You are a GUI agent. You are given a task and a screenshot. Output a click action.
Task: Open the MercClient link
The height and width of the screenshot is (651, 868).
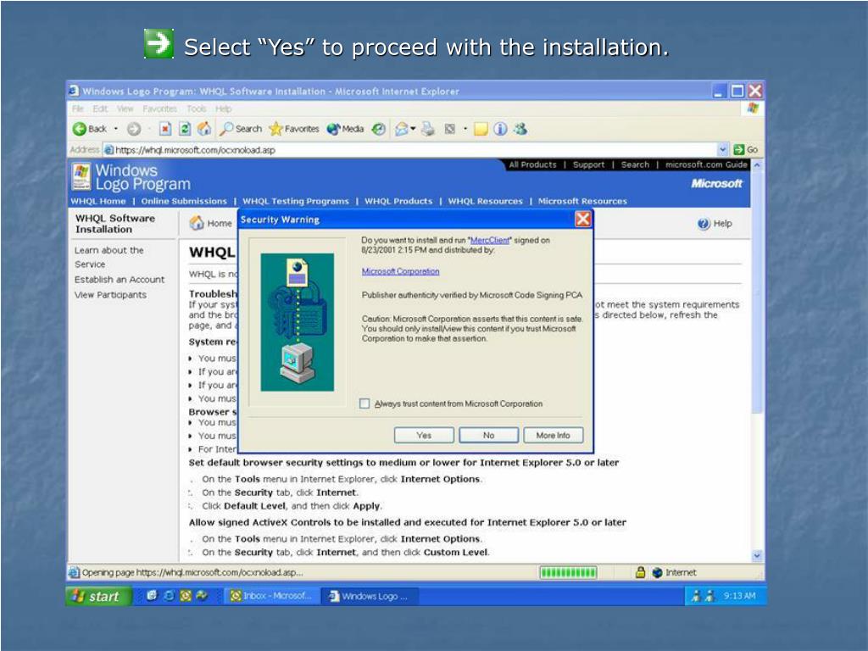(489, 240)
